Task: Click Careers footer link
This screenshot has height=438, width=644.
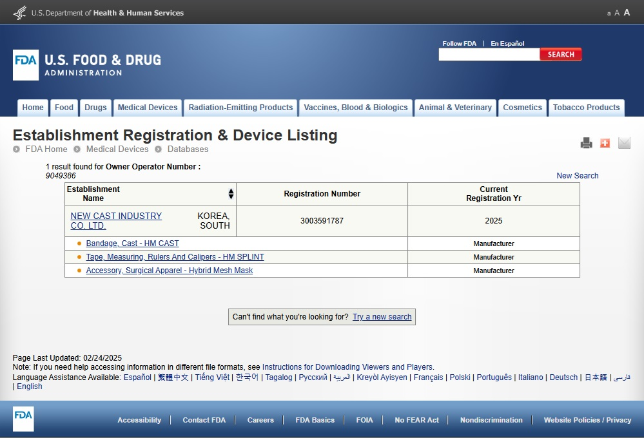Action: [x=260, y=420]
